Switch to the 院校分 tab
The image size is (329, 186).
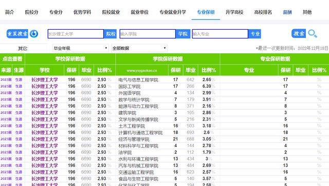pos(31,12)
